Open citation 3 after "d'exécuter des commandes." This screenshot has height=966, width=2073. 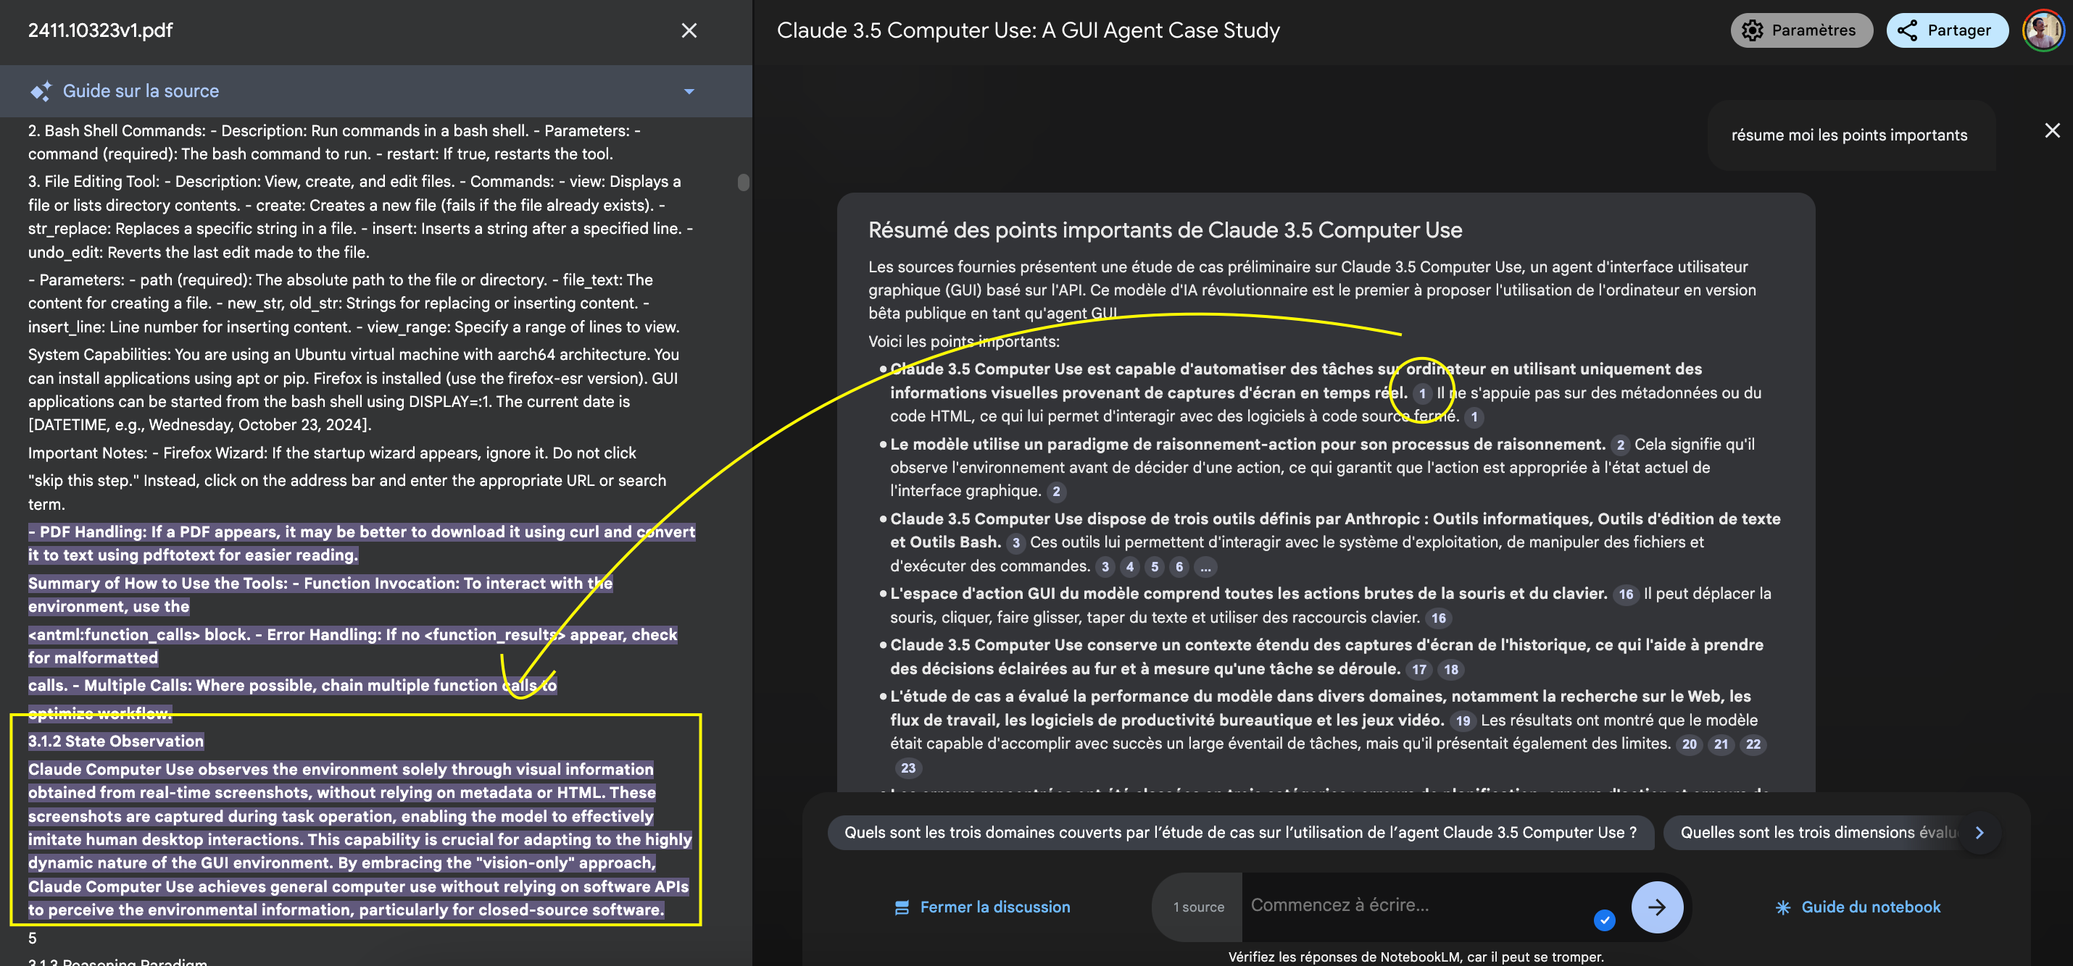pyautogui.click(x=1105, y=568)
